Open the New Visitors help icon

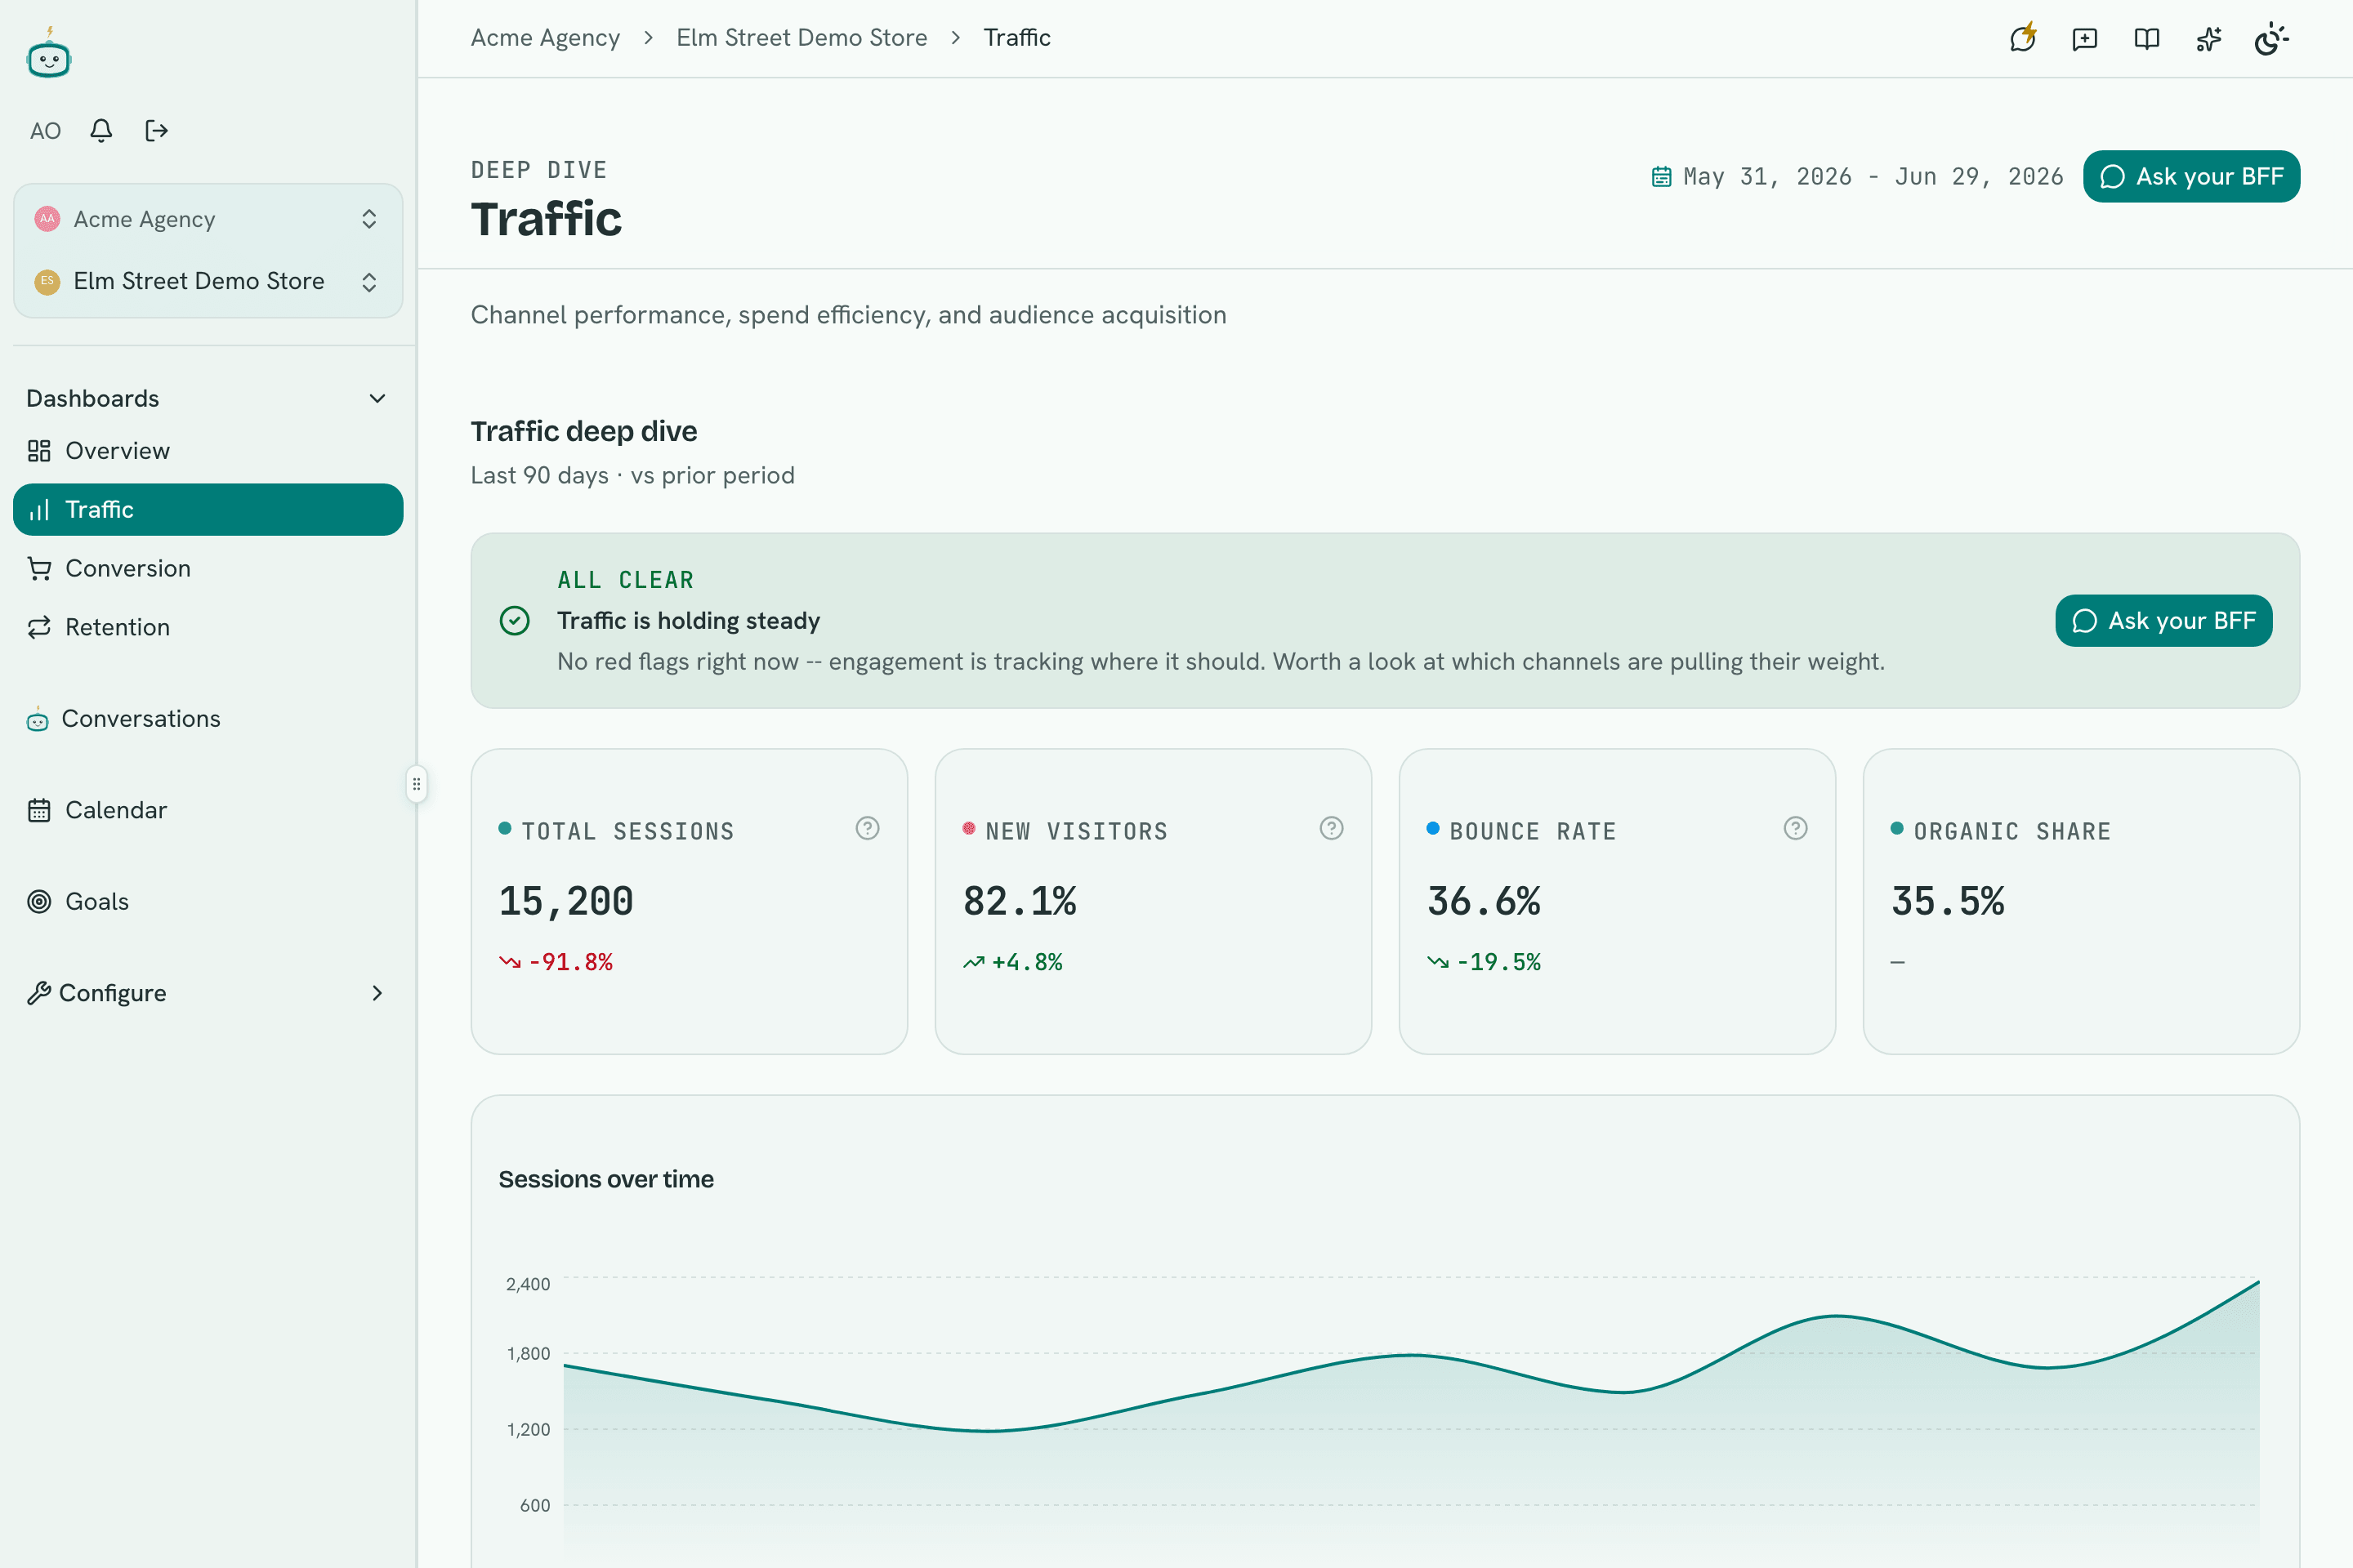[1332, 828]
